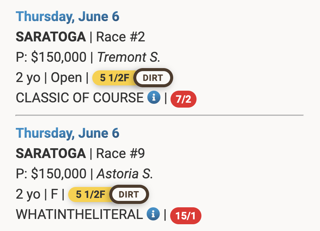
Task: Click the horse name CLASSIC OF COURSE
Action: click(x=80, y=98)
